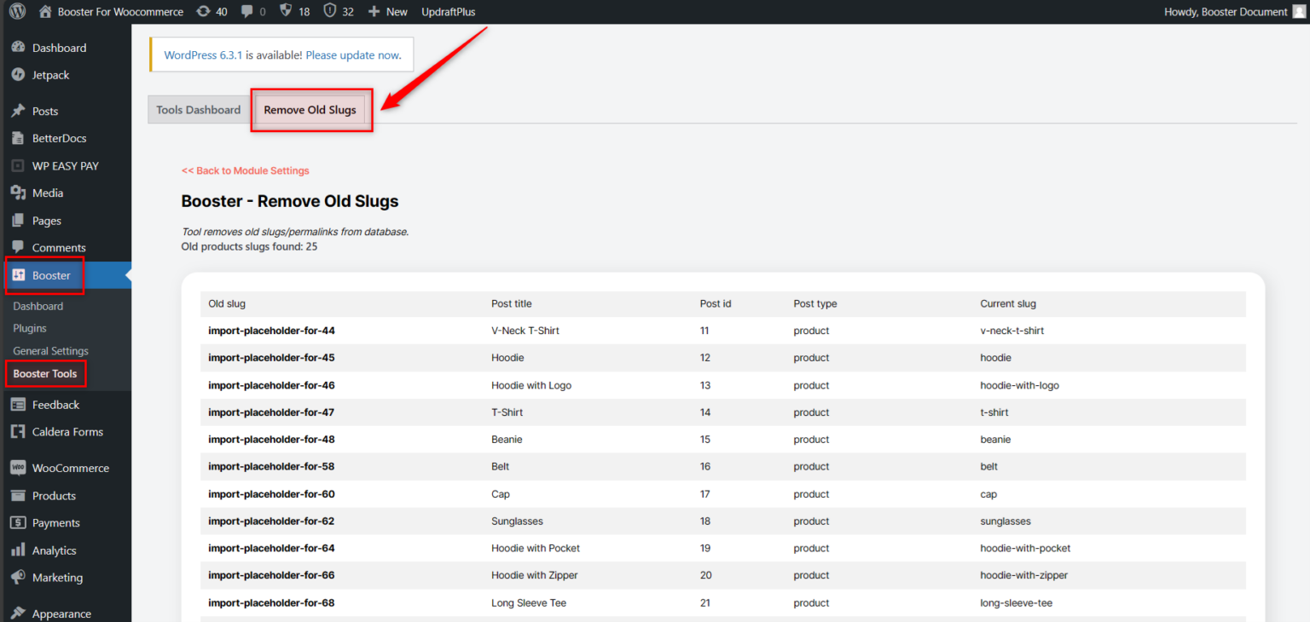This screenshot has height=622, width=1310.
Task: Click the Feedback icon in sidebar
Action: tap(18, 405)
